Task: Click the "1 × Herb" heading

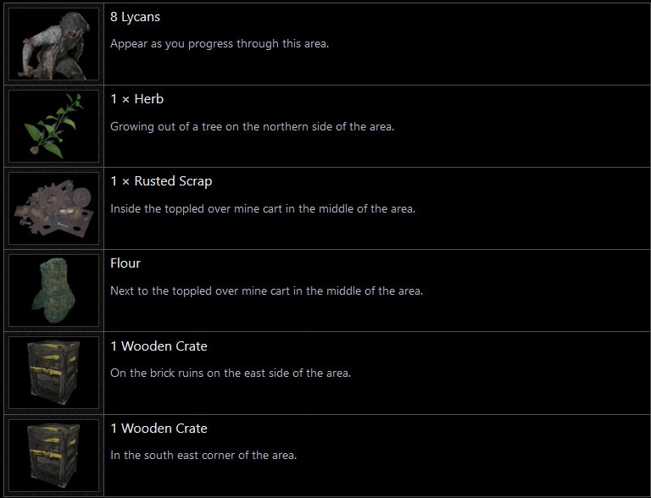Action: click(137, 99)
